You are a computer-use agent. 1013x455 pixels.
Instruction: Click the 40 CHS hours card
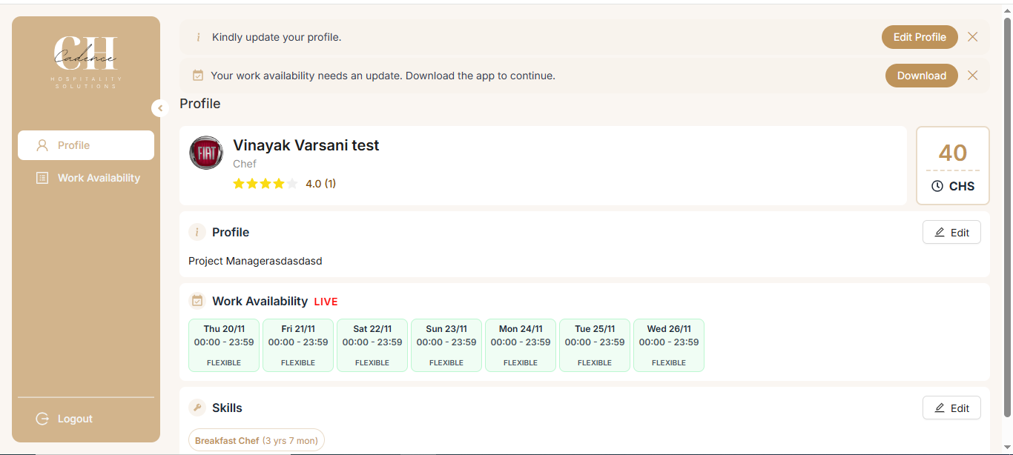952,165
